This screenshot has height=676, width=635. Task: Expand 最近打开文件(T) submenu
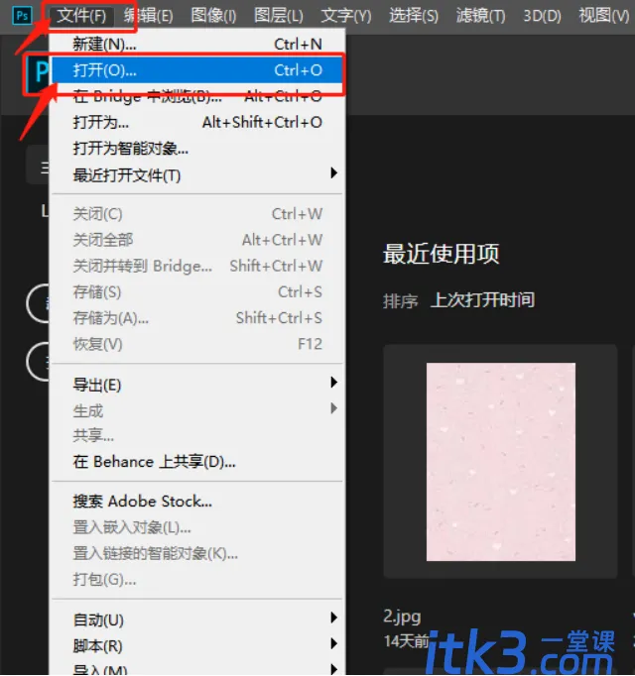coord(197,175)
